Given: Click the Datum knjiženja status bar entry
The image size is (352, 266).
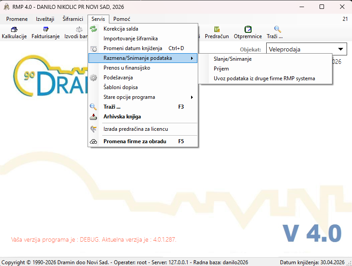Looking at the screenshot, I should tap(312, 262).
